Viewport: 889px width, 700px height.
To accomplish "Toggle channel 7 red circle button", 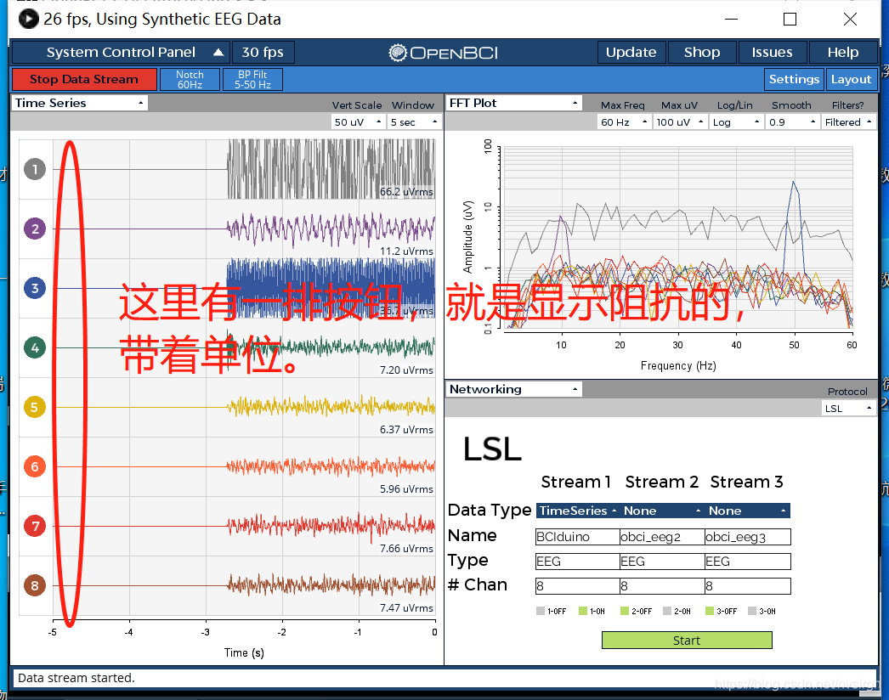I will 35,526.
